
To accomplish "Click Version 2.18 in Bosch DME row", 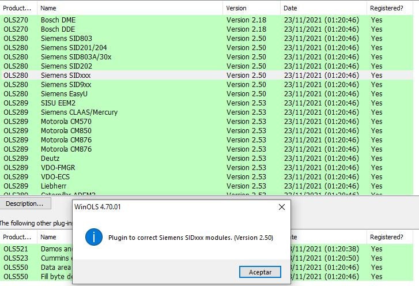I will click(x=246, y=20).
